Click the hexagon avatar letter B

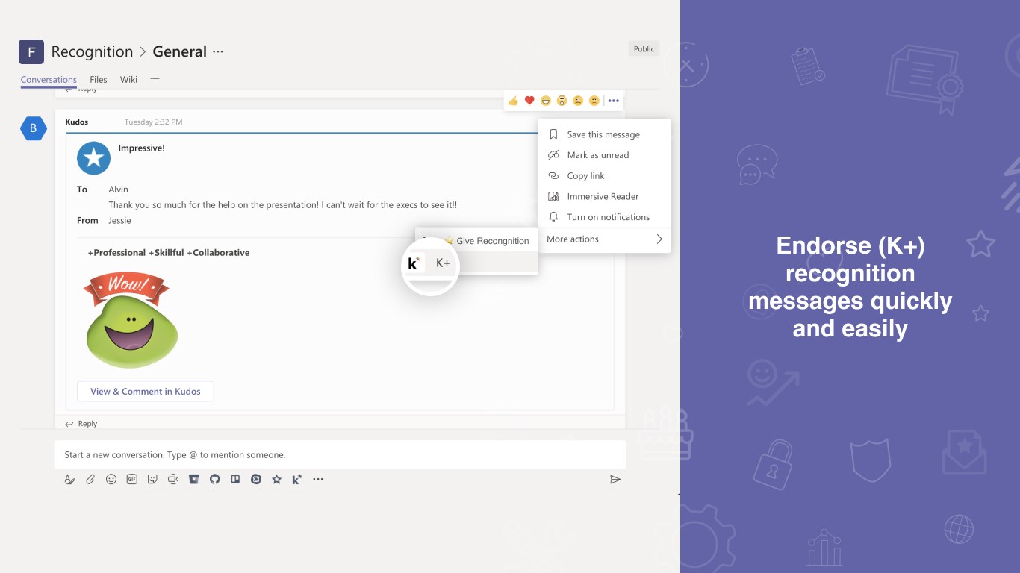coord(34,128)
